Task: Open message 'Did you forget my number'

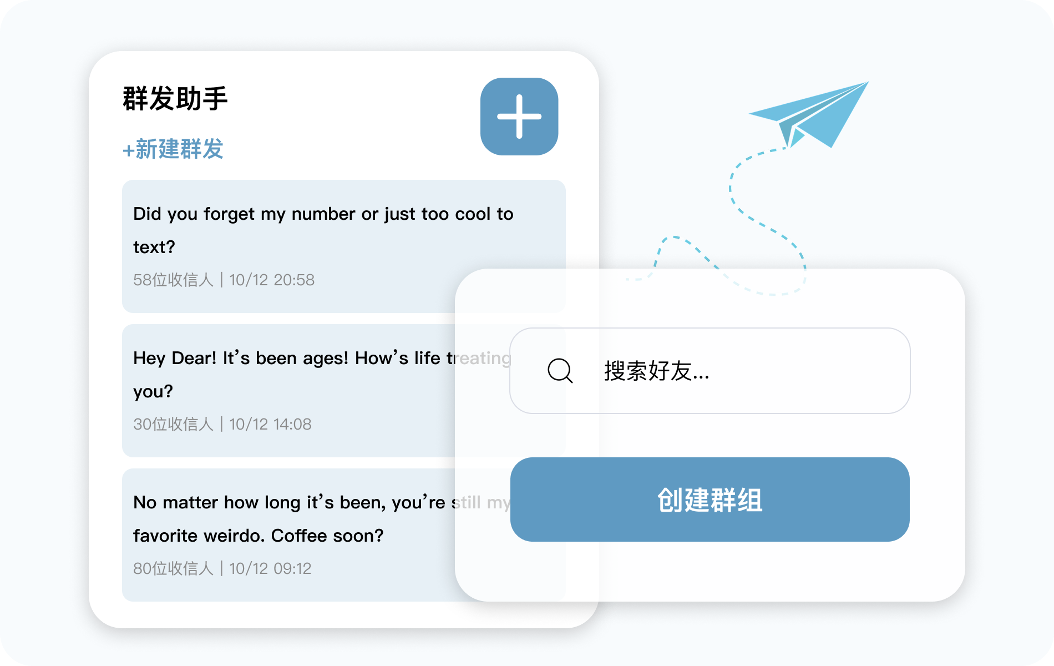Action: point(344,246)
